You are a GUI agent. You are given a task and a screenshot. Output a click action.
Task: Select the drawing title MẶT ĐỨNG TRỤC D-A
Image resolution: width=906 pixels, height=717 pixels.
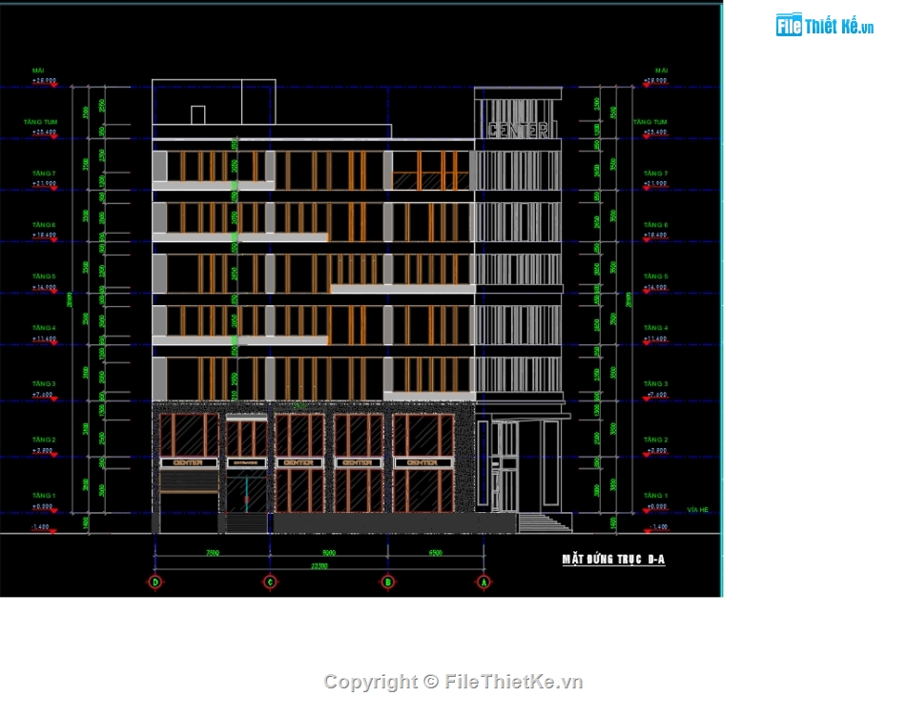[x=613, y=559]
